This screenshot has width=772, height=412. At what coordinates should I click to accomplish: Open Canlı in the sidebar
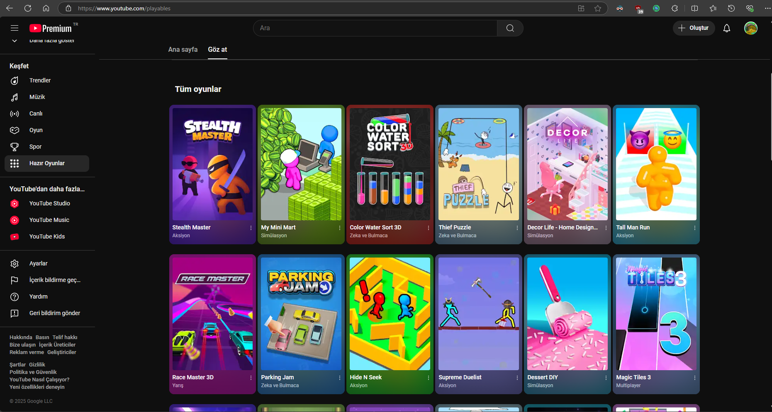click(47, 114)
